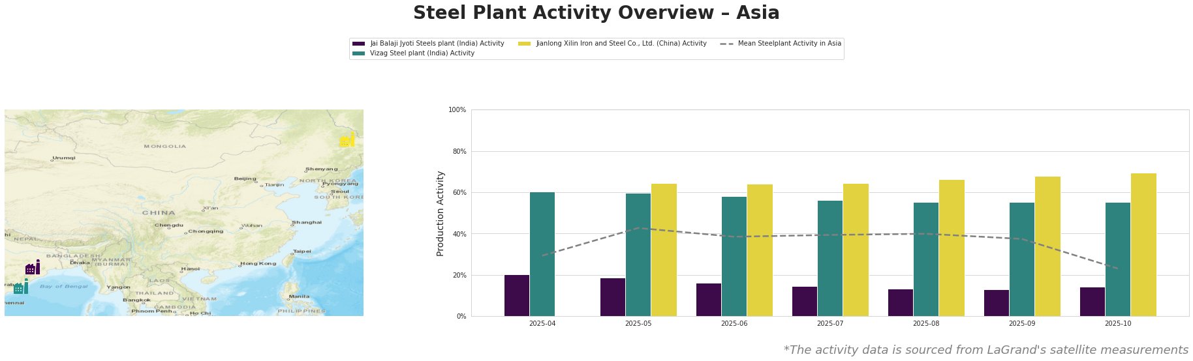Click the 2025-07 x-axis month label
Screen dimensions: 1193x361
pyautogui.click(x=830, y=323)
